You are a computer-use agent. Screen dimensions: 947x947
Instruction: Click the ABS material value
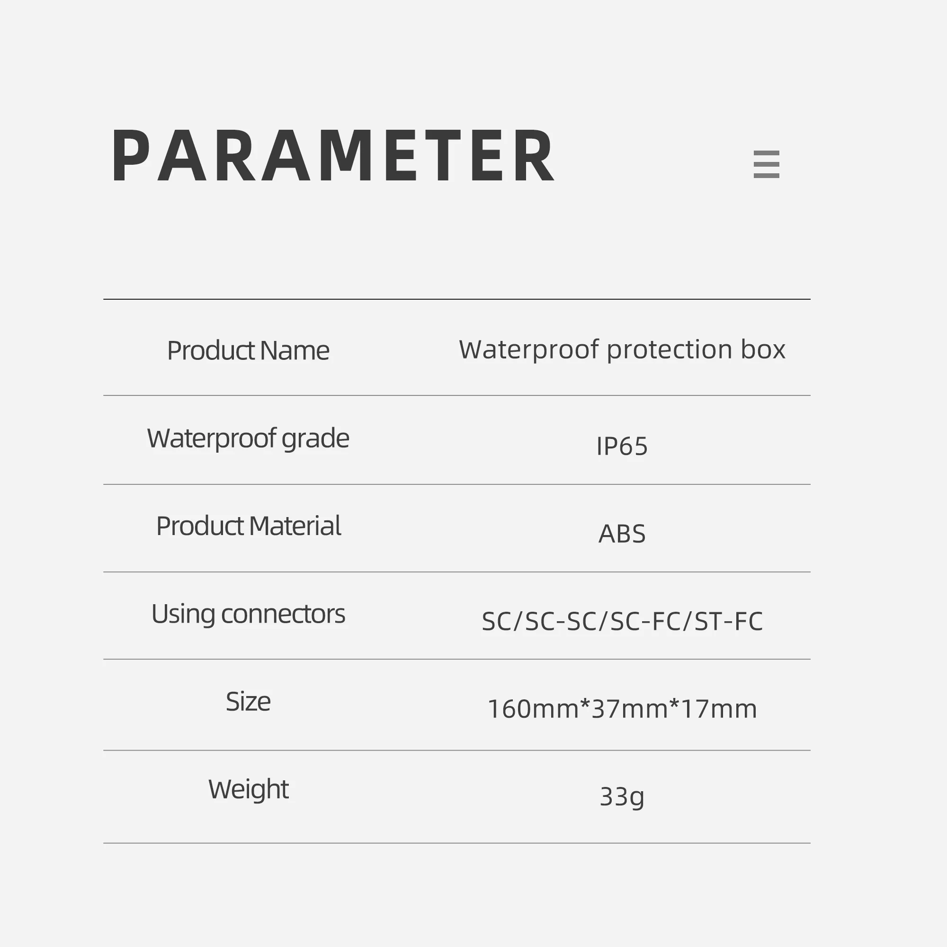[x=622, y=534]
